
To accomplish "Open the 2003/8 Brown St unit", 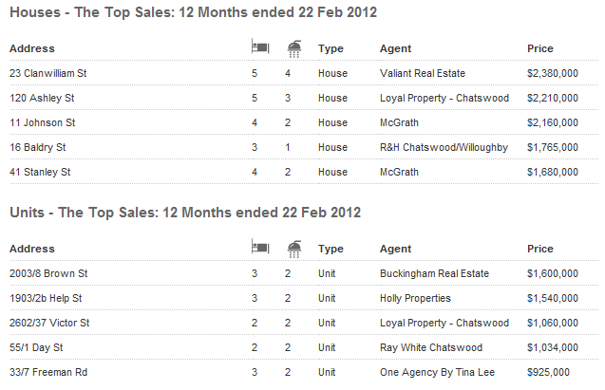I will (x=48, y=273).
